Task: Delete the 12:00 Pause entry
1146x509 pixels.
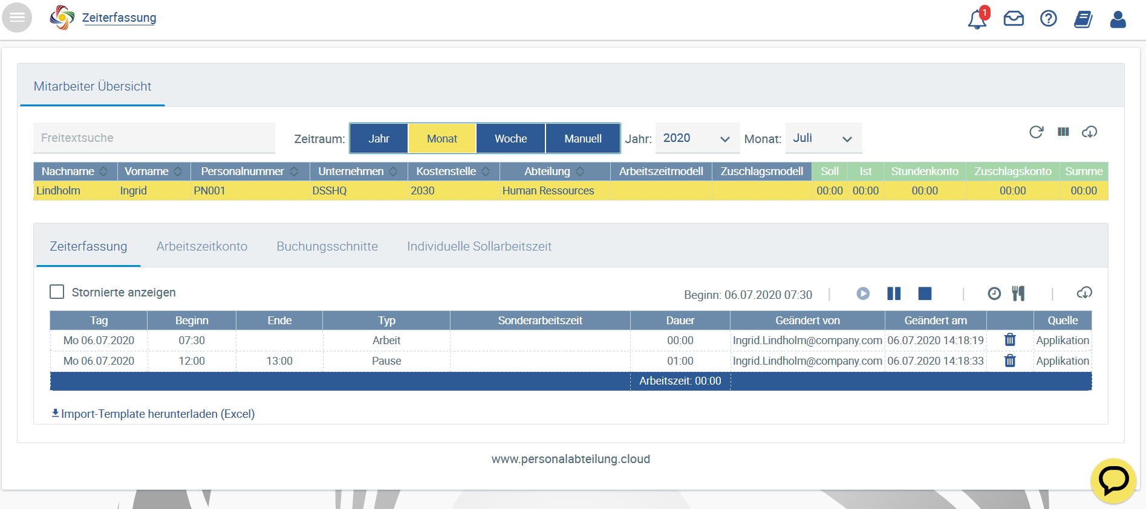Action: tap(1010, 360)
